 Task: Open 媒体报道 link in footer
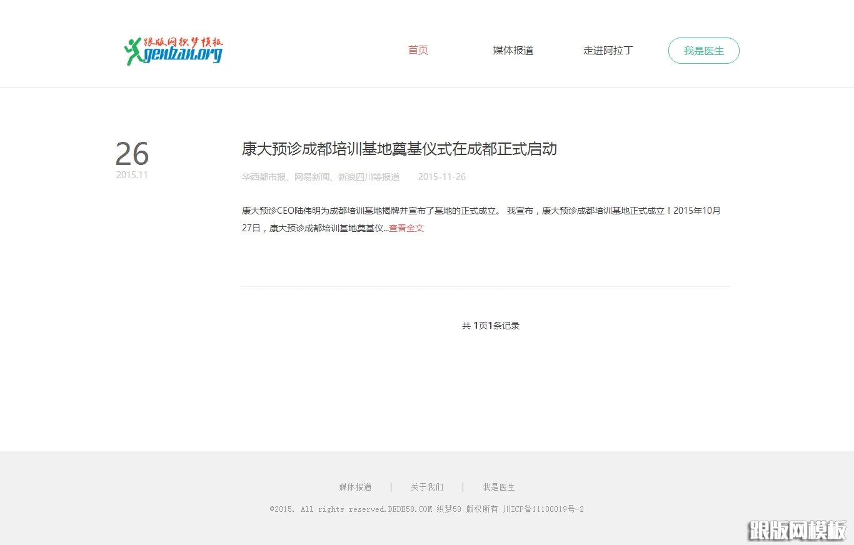[x=354, y=487]
